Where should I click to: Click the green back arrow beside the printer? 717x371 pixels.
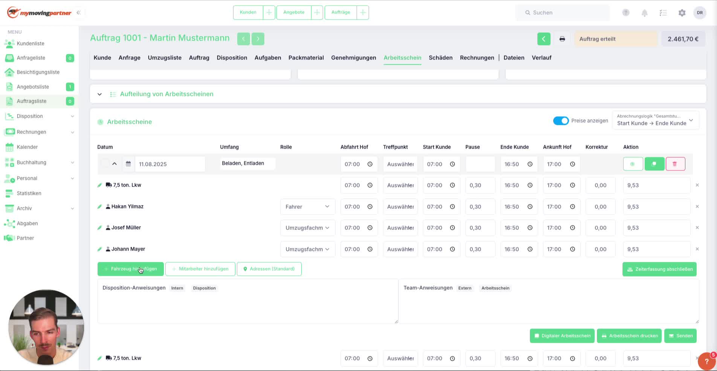tap(544, 39)
